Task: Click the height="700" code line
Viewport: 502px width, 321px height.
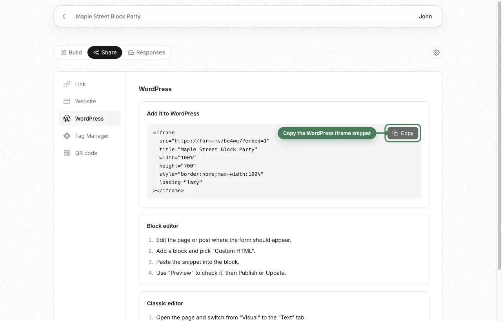Action: (x=178, y=166)
